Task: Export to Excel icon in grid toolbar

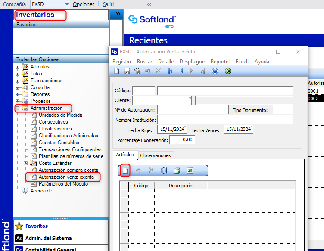Action: [x=190, y=170]
